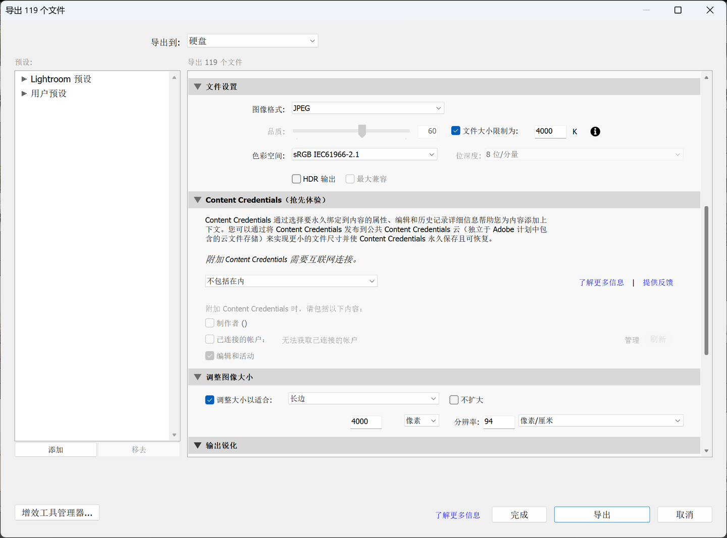Close the export dialog window
This screenshot has width=727, height=538.
(710, 10)
